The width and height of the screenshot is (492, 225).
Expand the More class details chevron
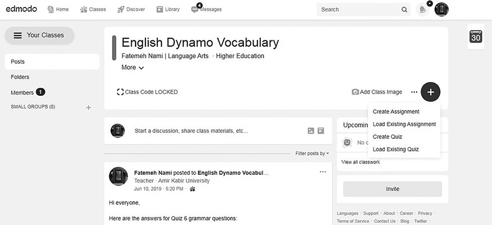pos(141,68)
